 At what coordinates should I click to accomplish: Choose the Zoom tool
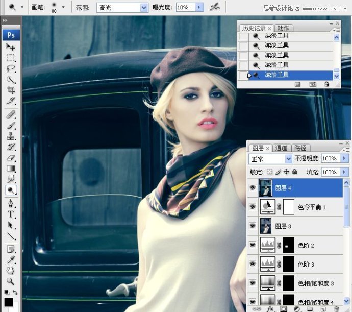point(10,281)
